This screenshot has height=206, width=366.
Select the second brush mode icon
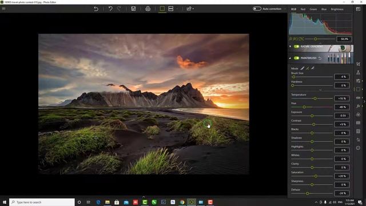pos(308,68)
